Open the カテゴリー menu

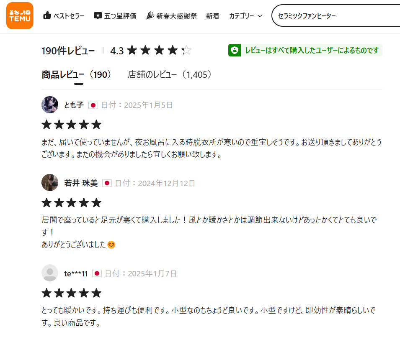point(246,16)
